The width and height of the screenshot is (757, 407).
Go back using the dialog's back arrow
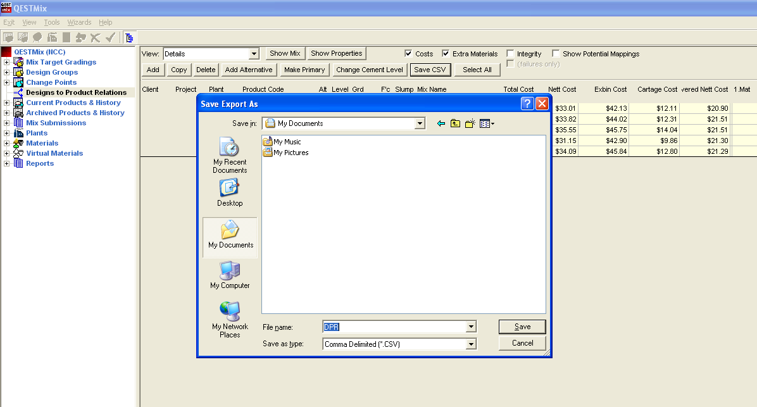point(441,123)
